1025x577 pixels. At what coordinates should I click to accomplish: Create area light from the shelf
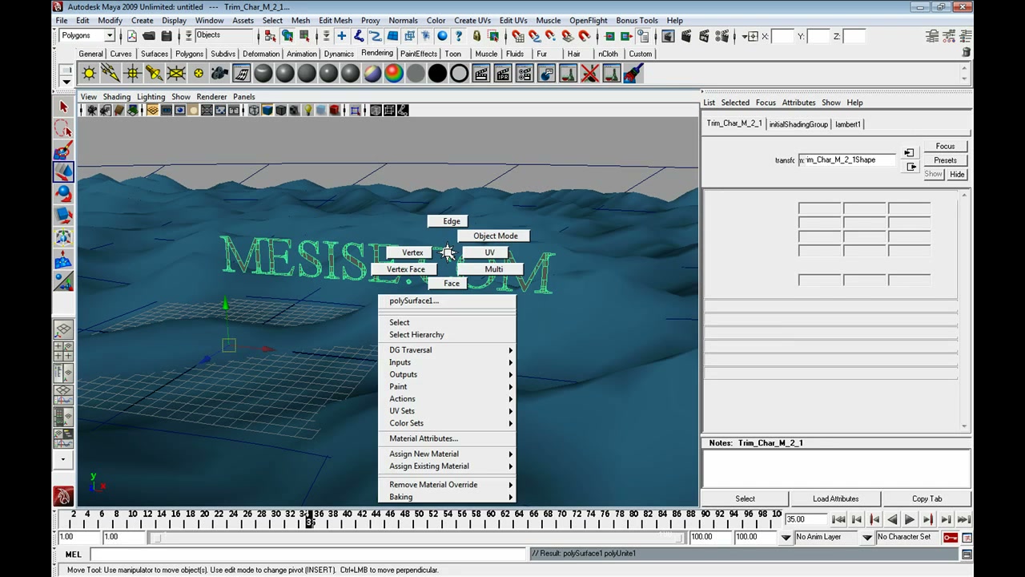175,74
